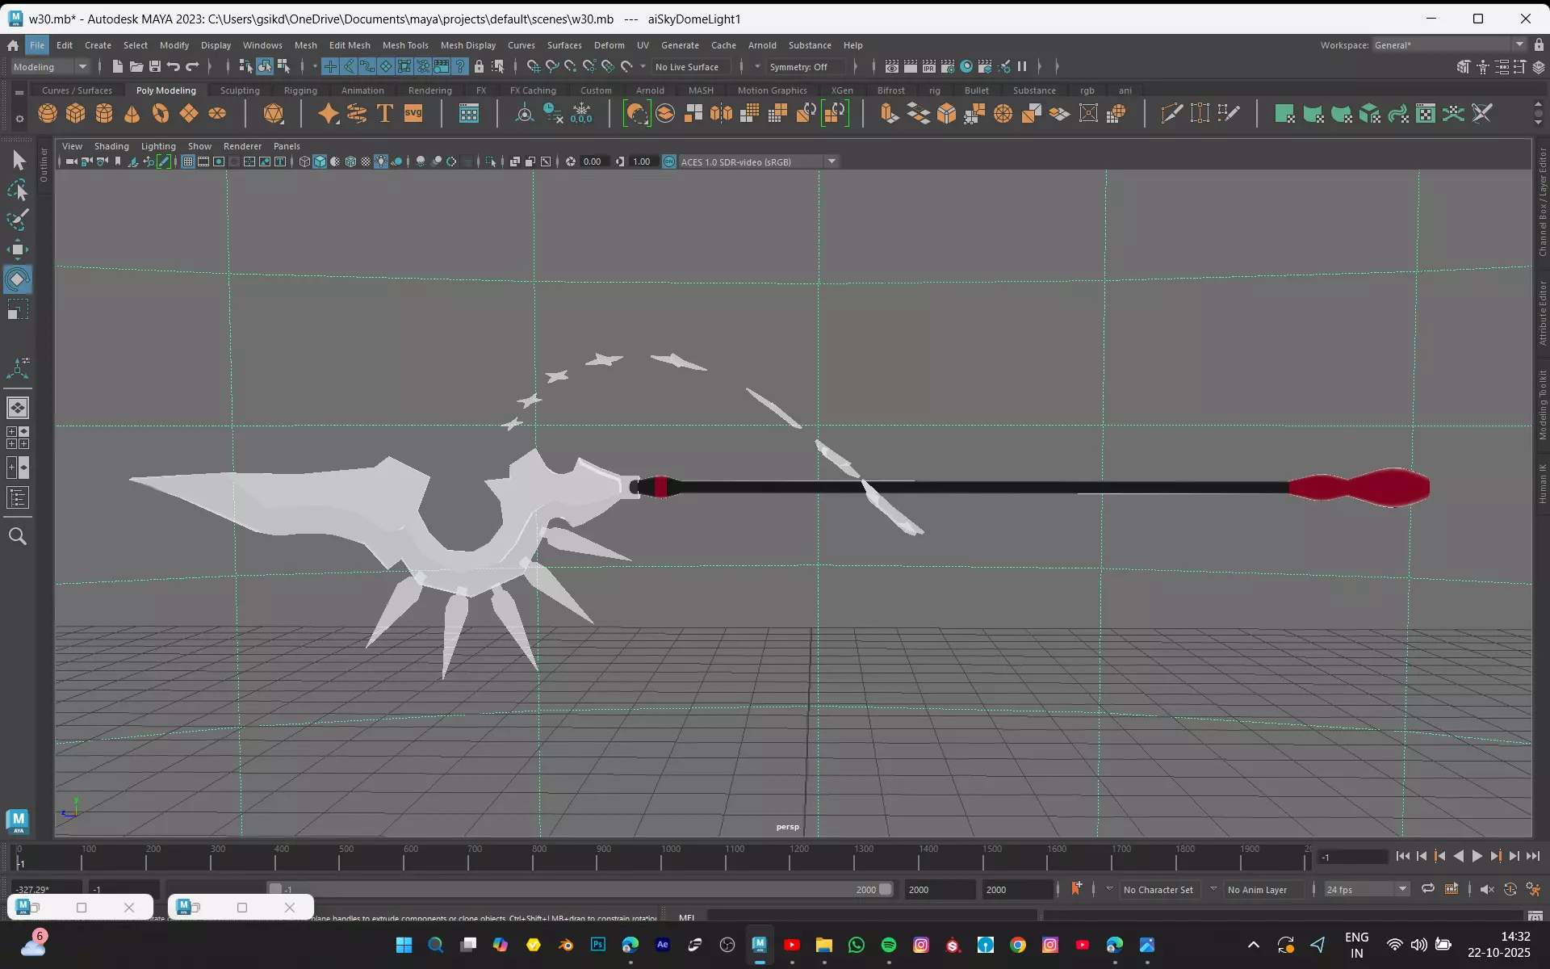Select the Move tool in the toolbox
Viewport: 1550px width, 969px height.
coord(18,250)
